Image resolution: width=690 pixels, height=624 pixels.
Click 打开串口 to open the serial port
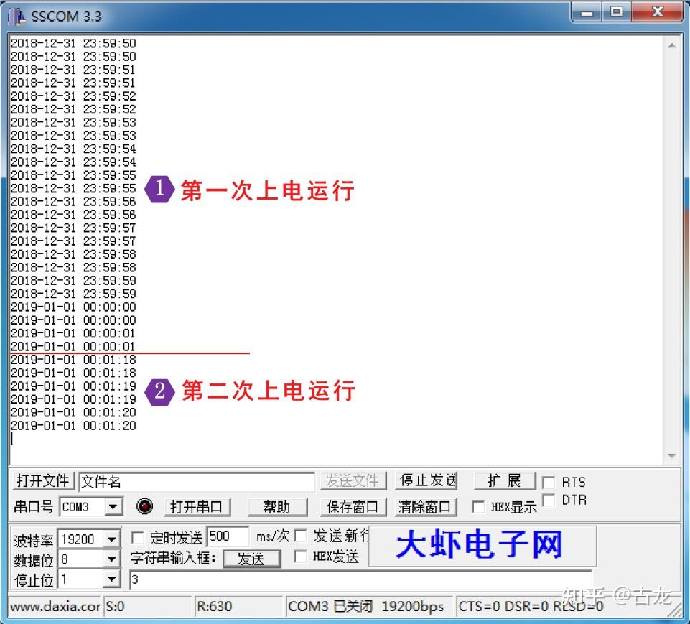[x=197, y=506]
